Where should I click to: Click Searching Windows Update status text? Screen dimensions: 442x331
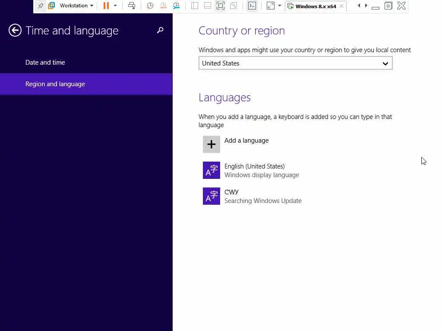[263, 201]
